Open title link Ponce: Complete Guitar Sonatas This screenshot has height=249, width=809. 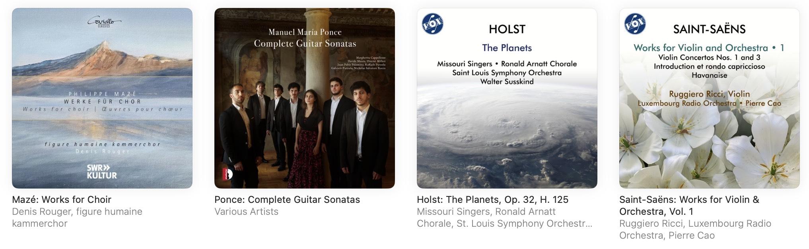(x=287, y=200)
